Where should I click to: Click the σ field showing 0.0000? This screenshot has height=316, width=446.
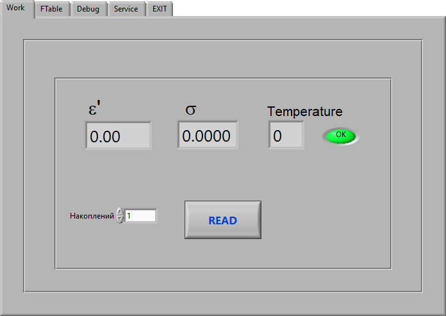(207, 135)
